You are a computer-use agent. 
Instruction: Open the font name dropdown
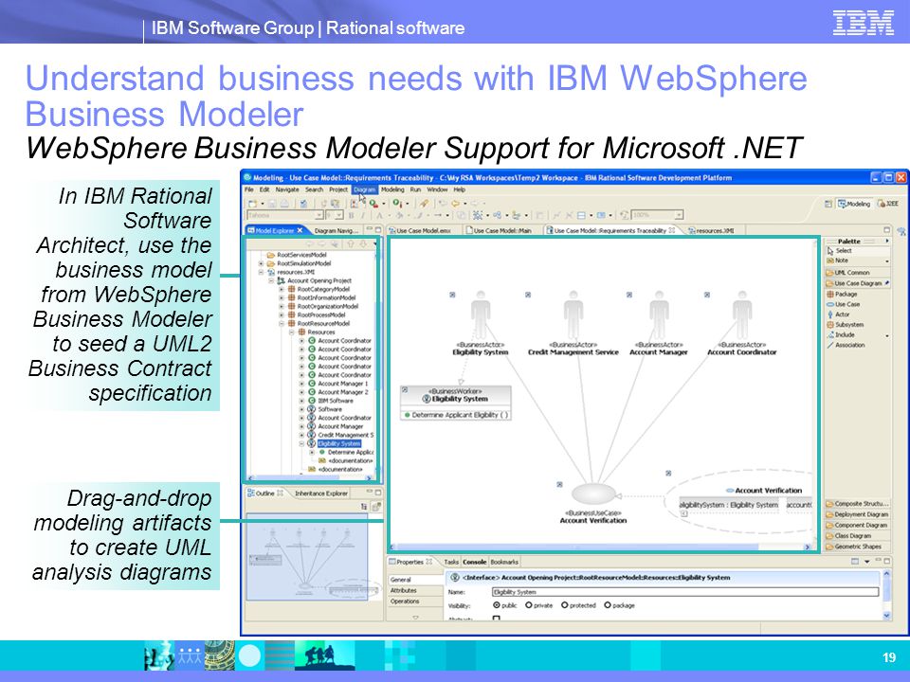(x=318, y=215)
